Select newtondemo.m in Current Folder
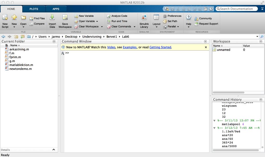 click(20, 69)
